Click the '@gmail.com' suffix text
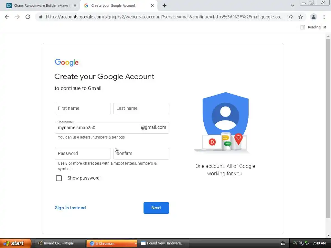Image resolution: width=331 pixels, height=248 pixels. (x=154, y=127)
